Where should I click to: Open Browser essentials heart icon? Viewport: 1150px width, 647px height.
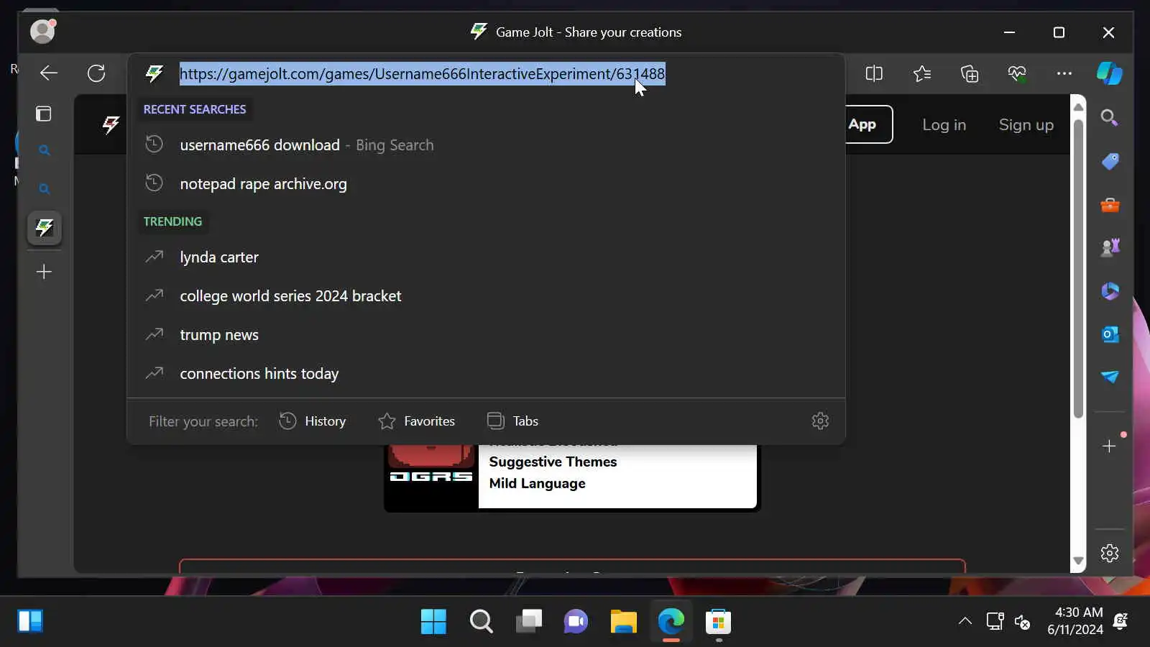pyautogui.click(x=1017, y=73)
